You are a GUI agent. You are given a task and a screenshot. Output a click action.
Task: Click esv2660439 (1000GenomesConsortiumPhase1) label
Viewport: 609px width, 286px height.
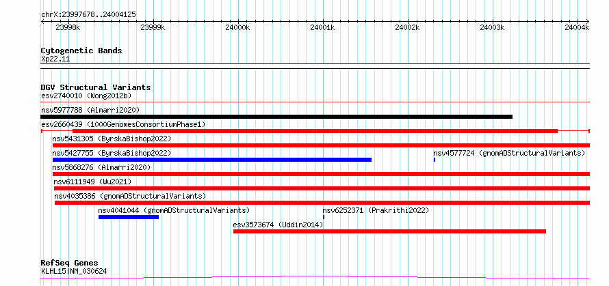coord(123,124)
